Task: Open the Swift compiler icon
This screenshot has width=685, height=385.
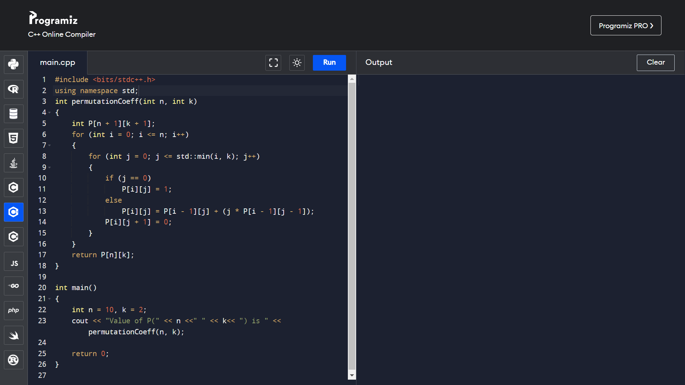Action: pyautogui.click(x=14, y=335)
